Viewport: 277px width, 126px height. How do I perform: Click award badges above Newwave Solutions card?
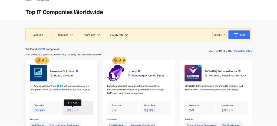[x=42, y=61]
